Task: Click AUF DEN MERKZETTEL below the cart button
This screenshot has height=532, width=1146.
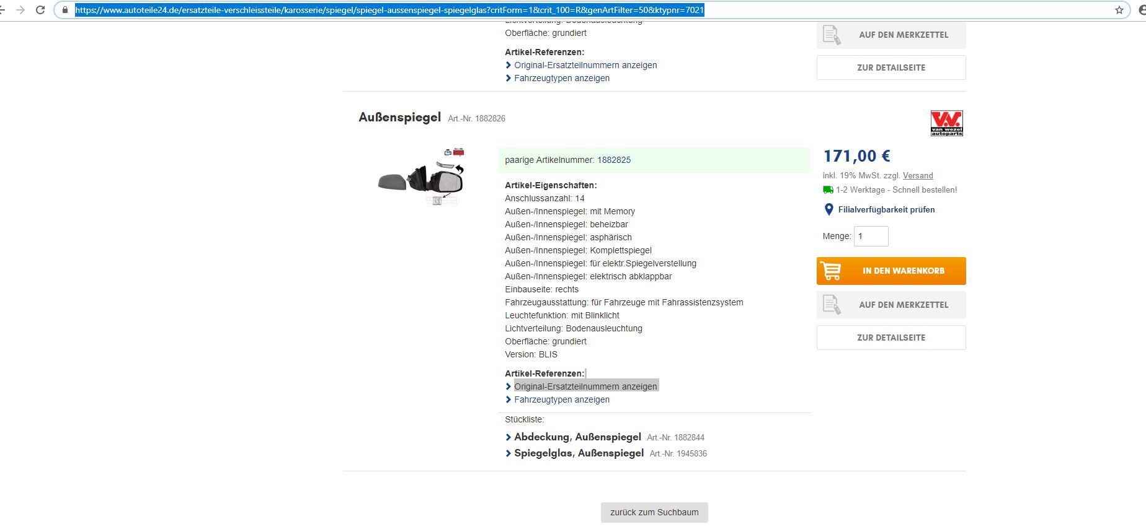Action: point(891,305)
